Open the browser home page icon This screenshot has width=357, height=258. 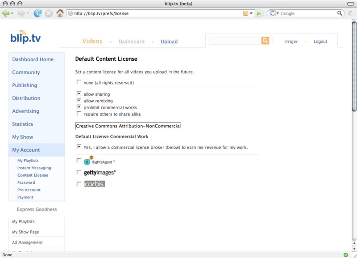pos(60,13)
